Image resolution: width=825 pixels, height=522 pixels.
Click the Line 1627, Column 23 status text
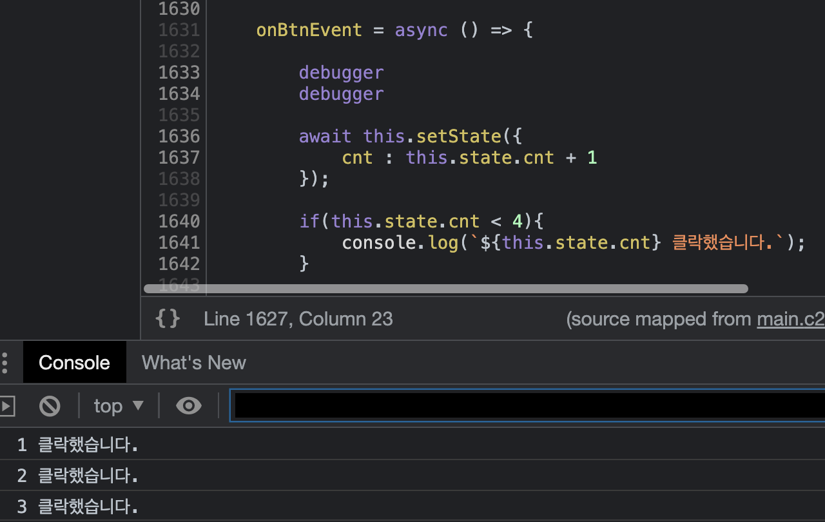click(298, 318)
